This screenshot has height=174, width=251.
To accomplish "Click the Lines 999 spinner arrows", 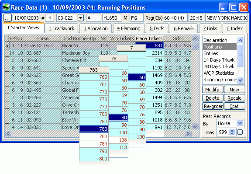I will (x=232, y=132).
